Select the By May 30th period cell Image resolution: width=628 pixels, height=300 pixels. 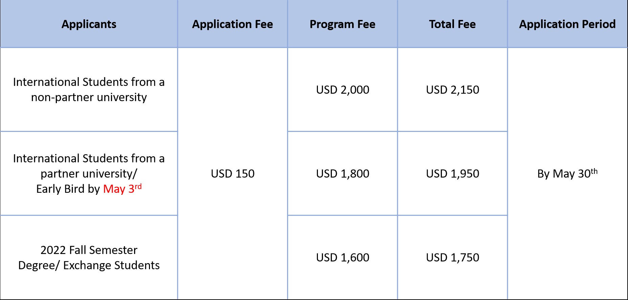click(568, 174)
